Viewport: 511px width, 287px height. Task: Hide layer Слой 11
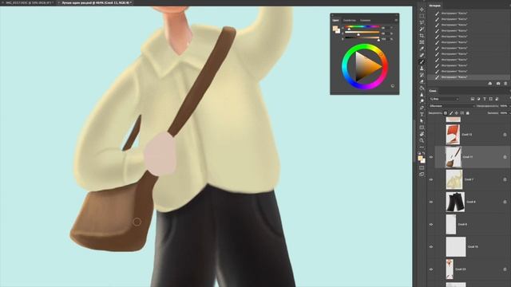click(x=431, y=157)
